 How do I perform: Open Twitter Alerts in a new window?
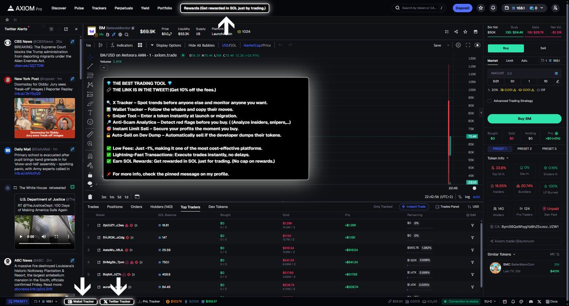click(x=66, y=29)
